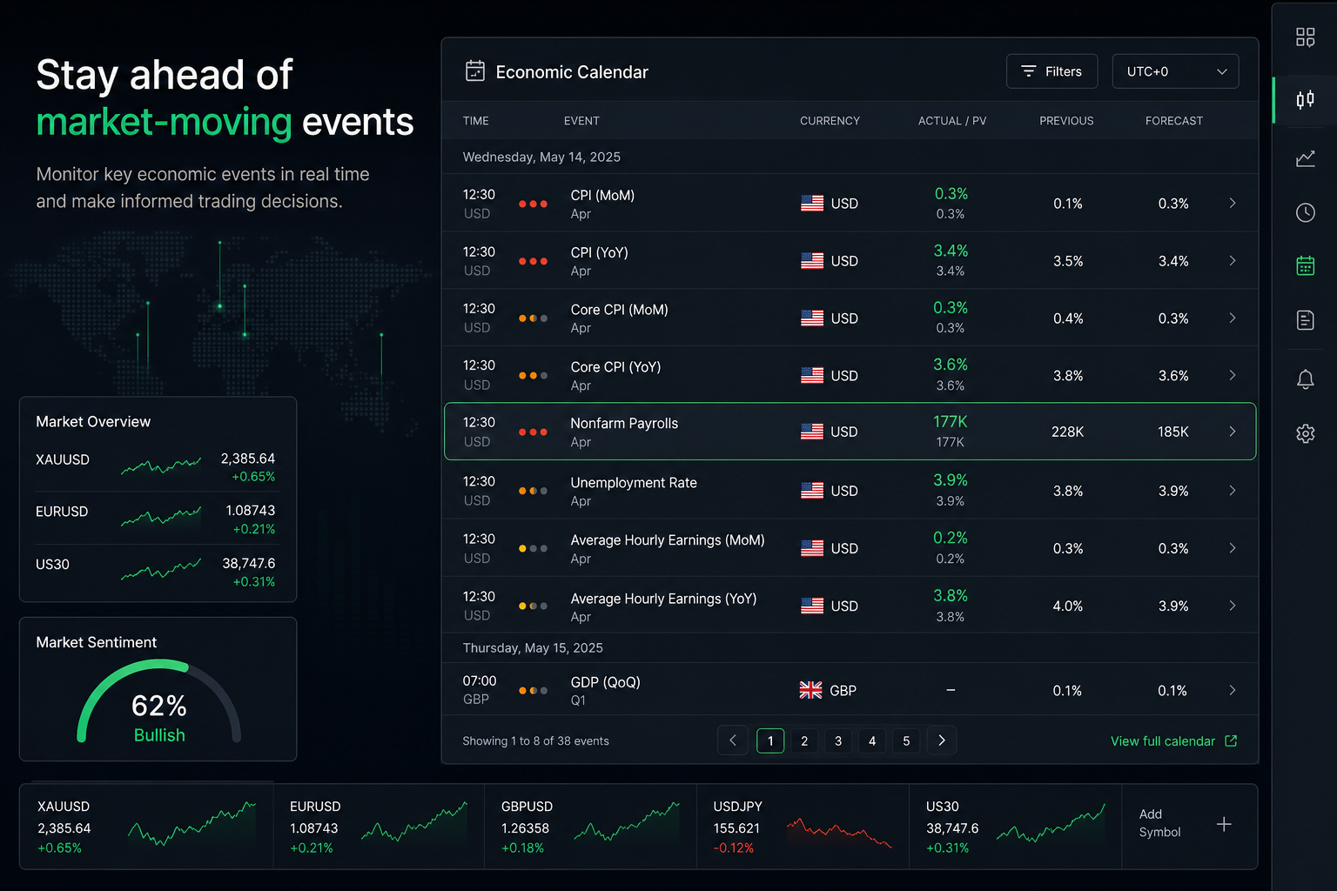Open the document news sidebar icon
This screenshot has height=891, width=1337.
coord(1305,320)
